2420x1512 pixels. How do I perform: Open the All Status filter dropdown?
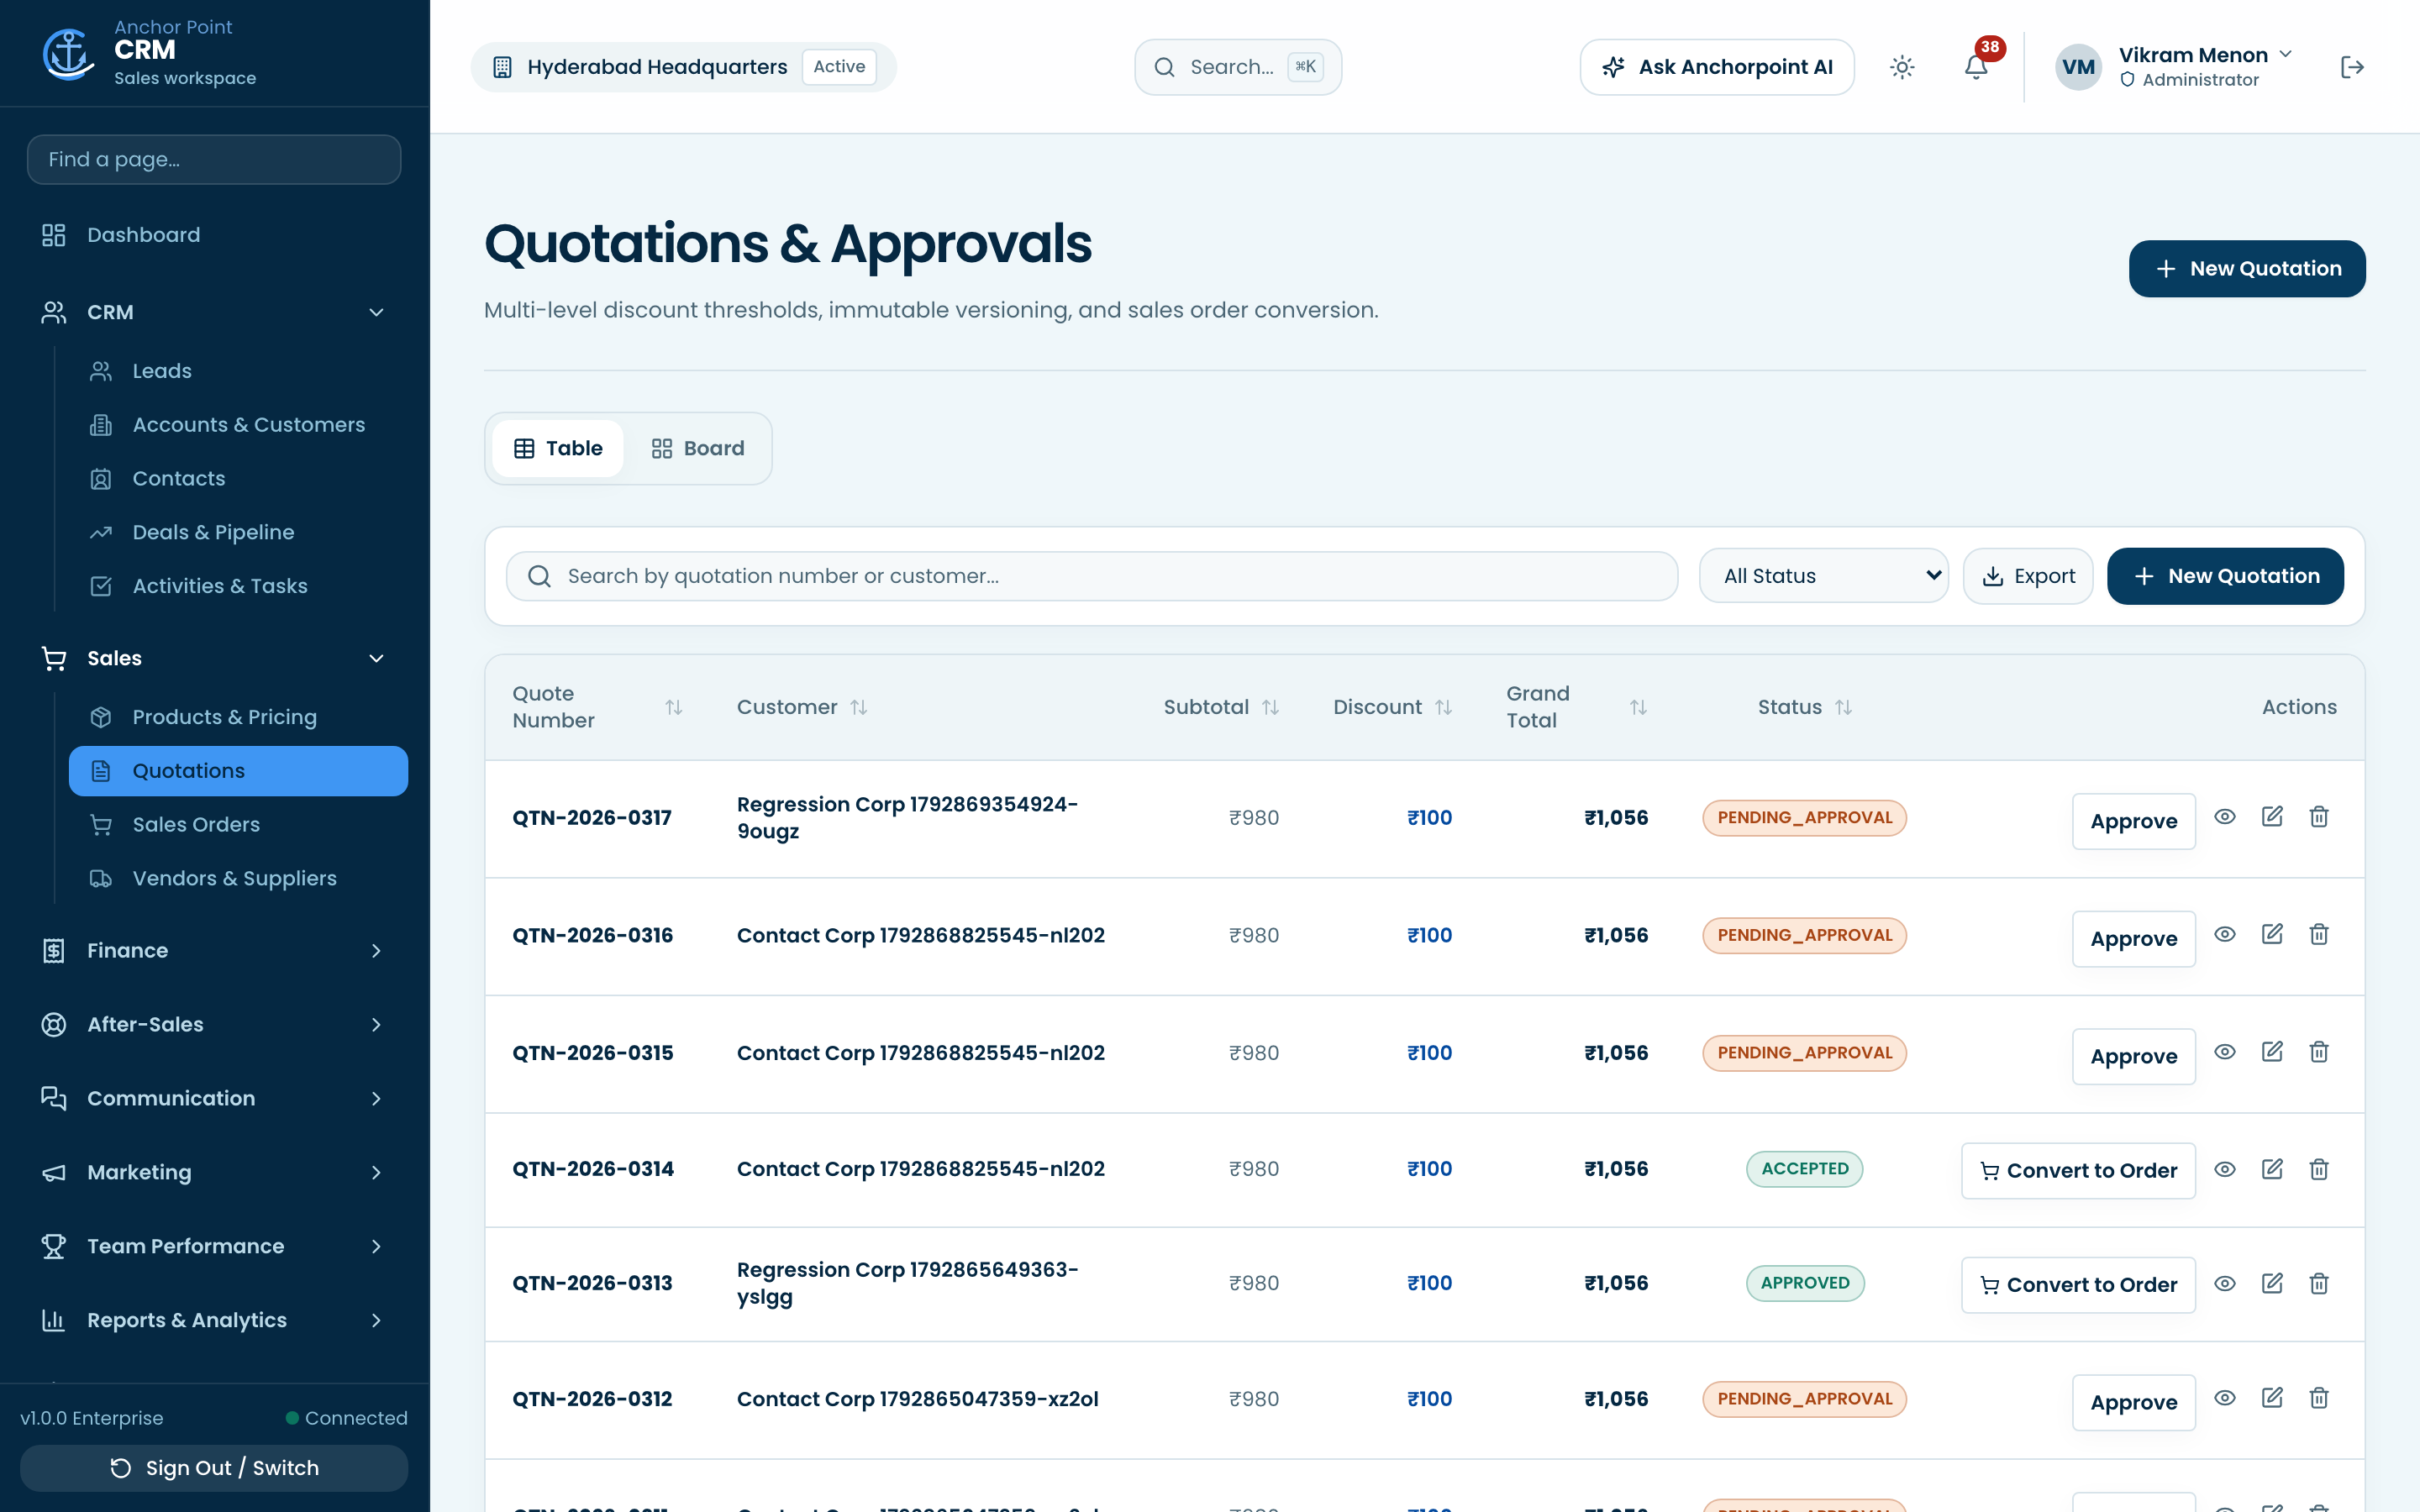click(x=1823, y=576)
